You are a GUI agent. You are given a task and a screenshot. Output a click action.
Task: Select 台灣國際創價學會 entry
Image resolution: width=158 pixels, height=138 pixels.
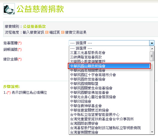(x=109, y=124)
